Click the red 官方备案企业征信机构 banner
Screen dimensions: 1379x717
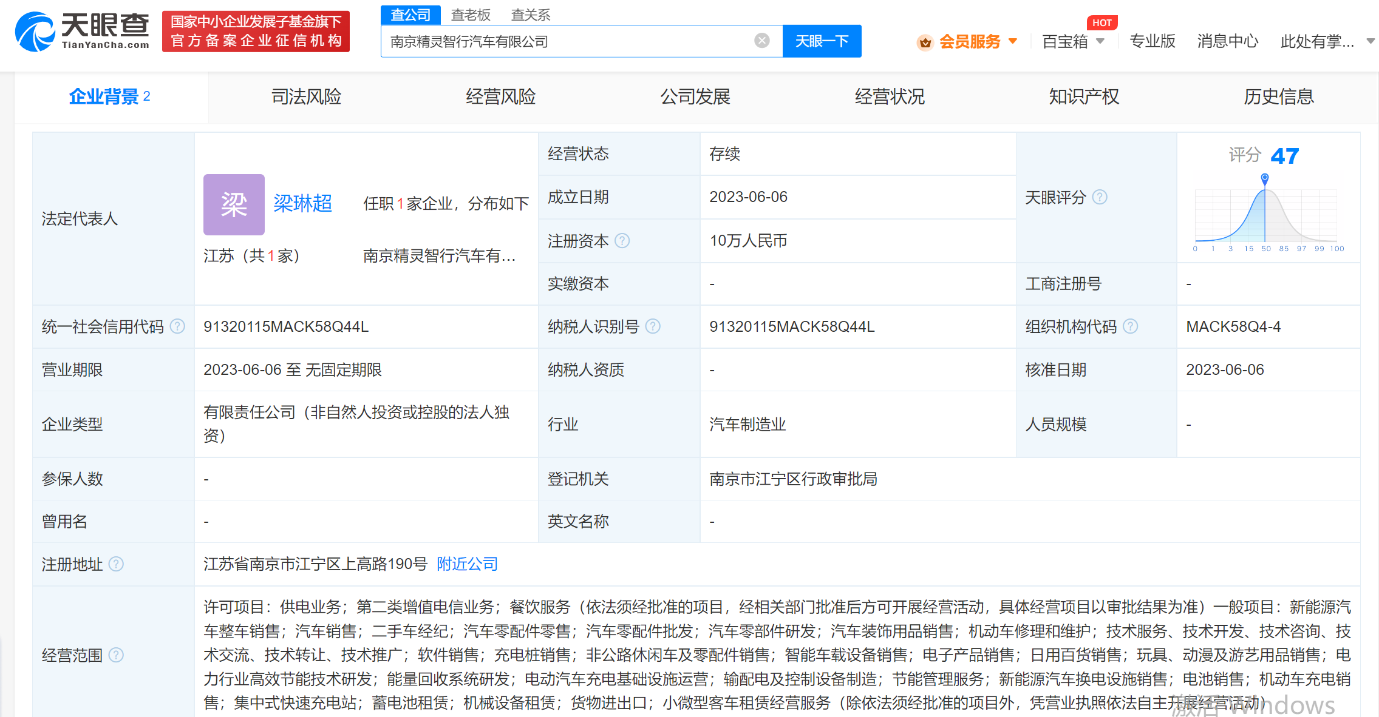[x=256, y=32]
